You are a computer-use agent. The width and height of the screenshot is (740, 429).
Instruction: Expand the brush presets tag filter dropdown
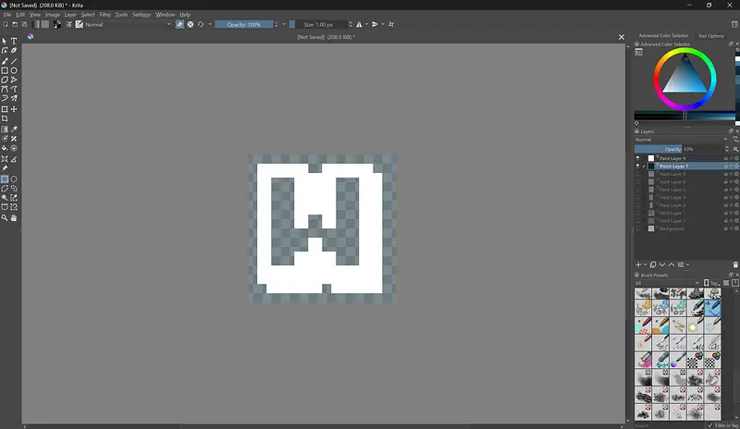(666, 283)
